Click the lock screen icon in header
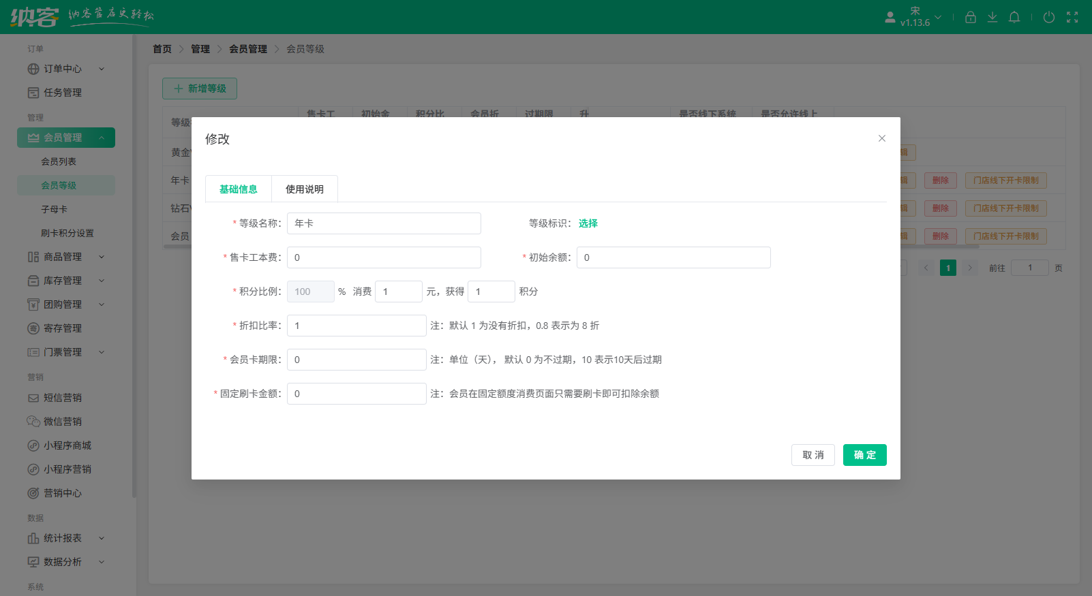This screenshot has height=596, width=1092. 971,17
